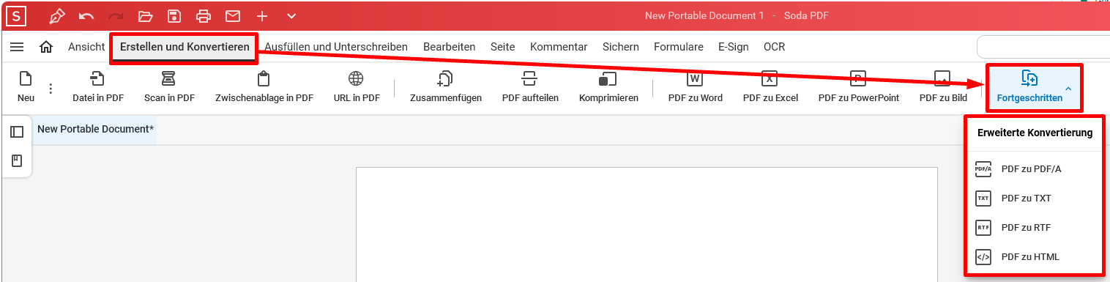Click the search field at top right
Viewport: 1110px width, 282px height.
pyautogui.click(x=1043, y=47)
